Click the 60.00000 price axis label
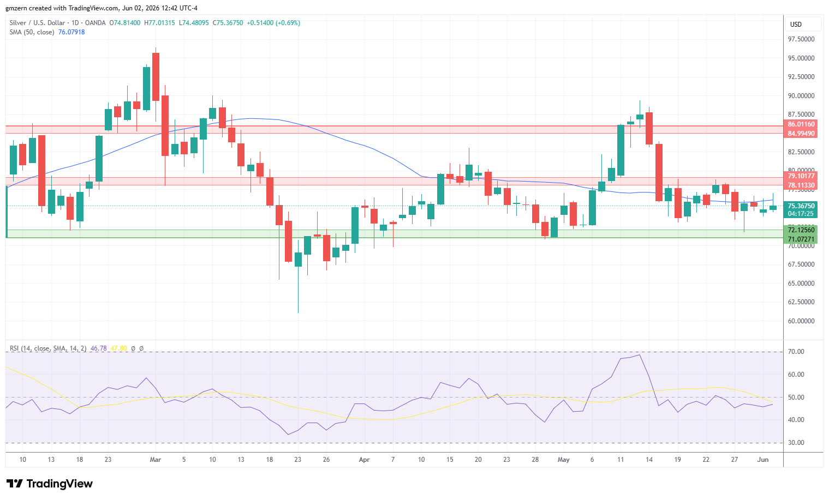Screen dimensions: 829x500 coord(801,321)
